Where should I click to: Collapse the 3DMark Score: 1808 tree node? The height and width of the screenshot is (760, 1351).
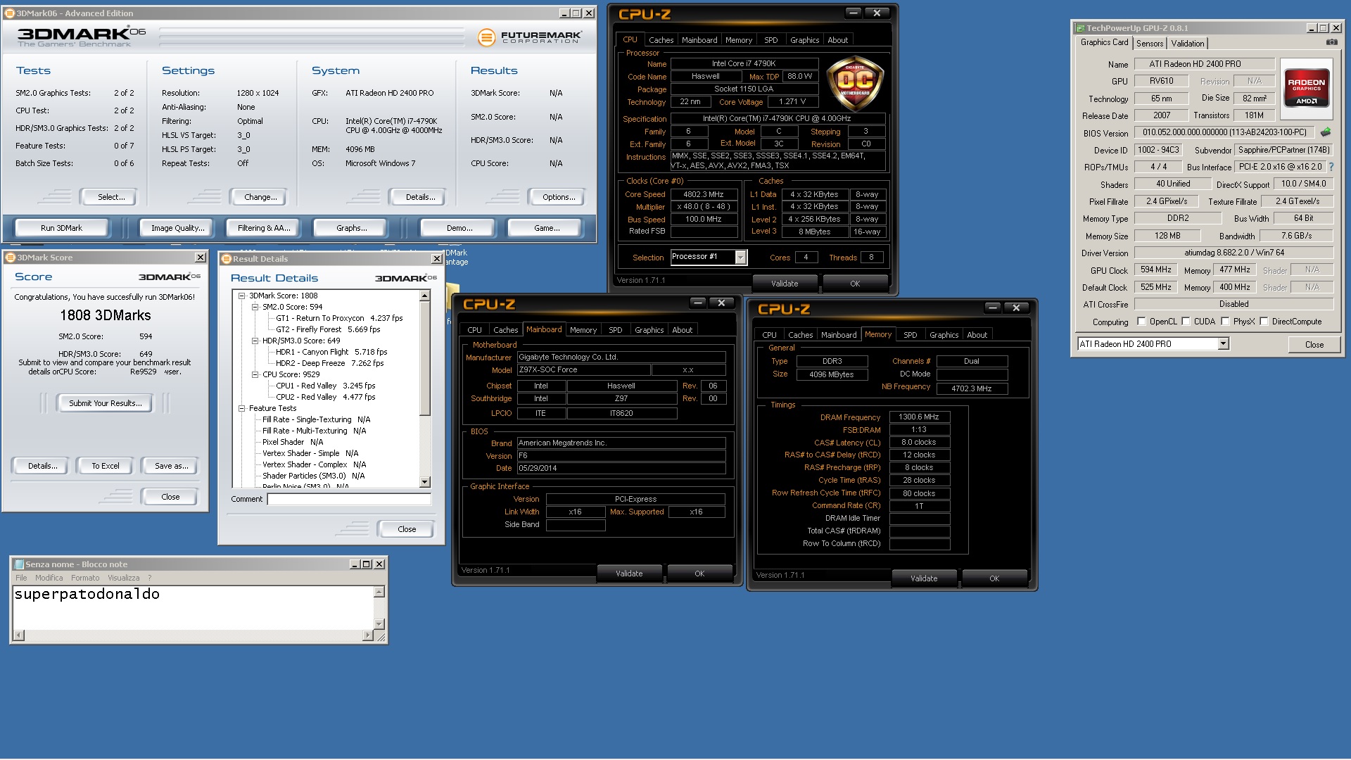pyautogui.click(x=241, y=296)
